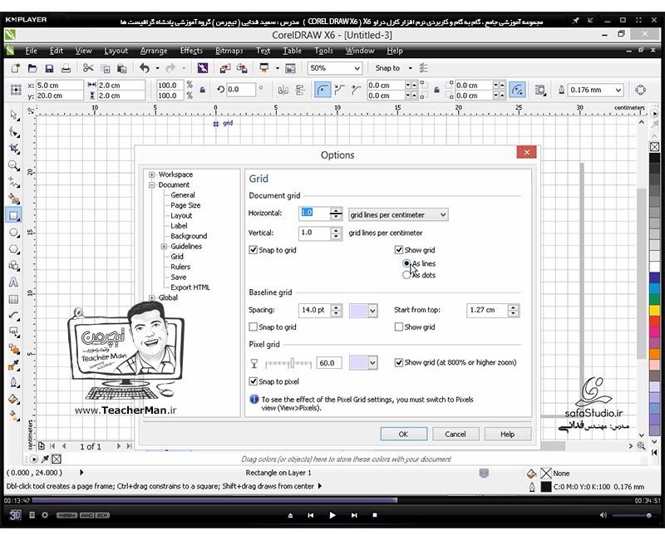Expand the Workspace tree node

[152, 174]
